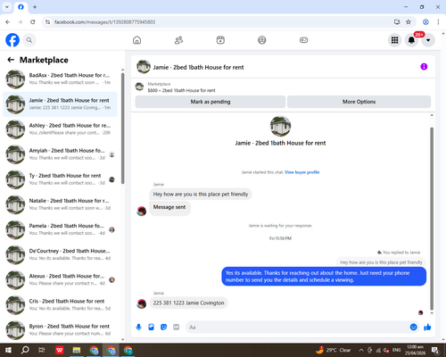Click the large house image in chat
446x357 pixels.
pos(280,126)
